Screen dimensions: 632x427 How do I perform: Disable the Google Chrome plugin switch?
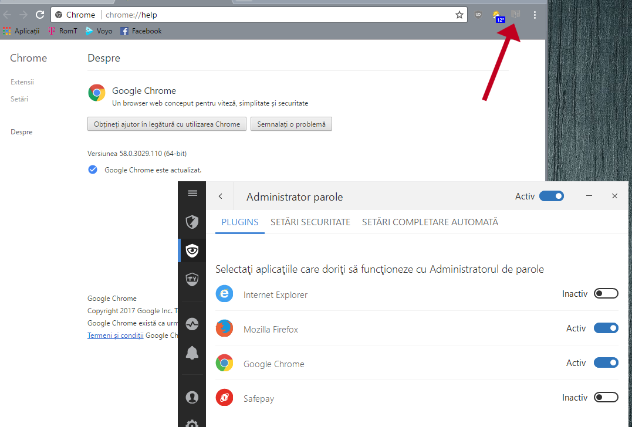click(x=606, y=363)
